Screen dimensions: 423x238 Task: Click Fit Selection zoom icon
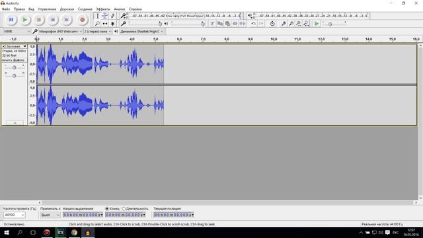point(298,24)
